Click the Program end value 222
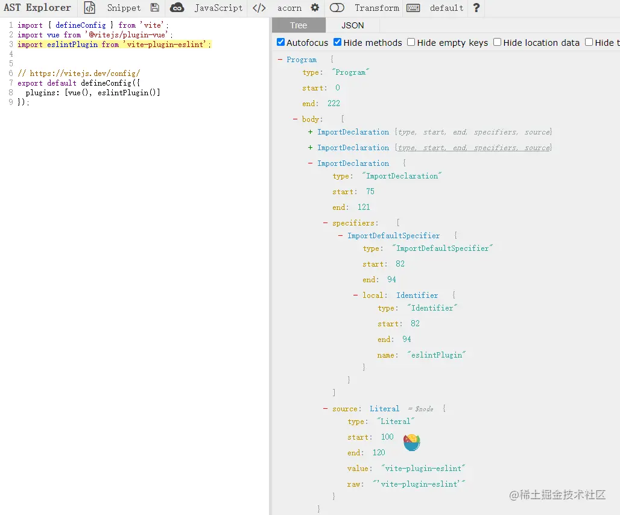The image size is (620, 515). click(x=334, y=104)
